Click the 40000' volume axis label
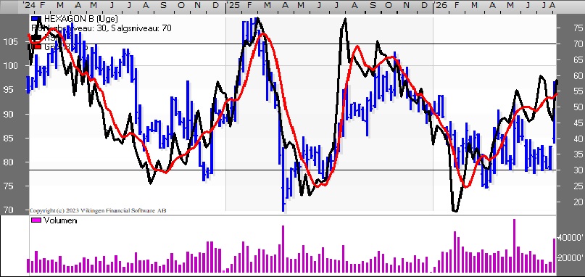The image size is (585, 277). pos(570,237)
